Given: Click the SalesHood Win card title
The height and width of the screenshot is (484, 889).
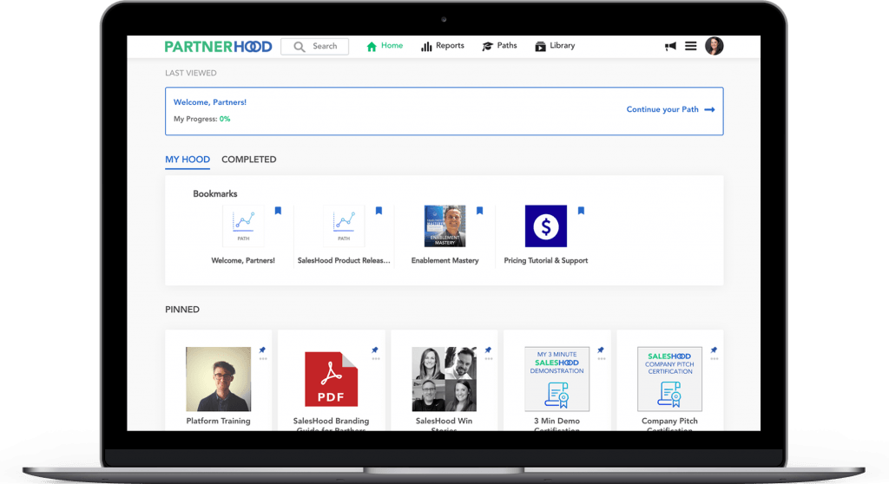Looking at the screenshot, I should point(444,424).
